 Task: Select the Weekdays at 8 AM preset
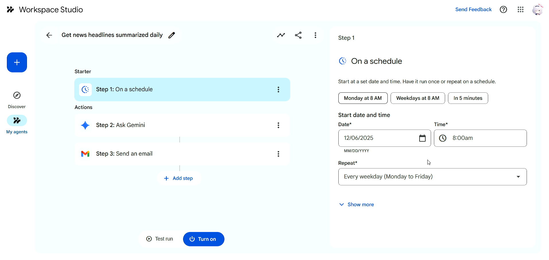[418, 98]
